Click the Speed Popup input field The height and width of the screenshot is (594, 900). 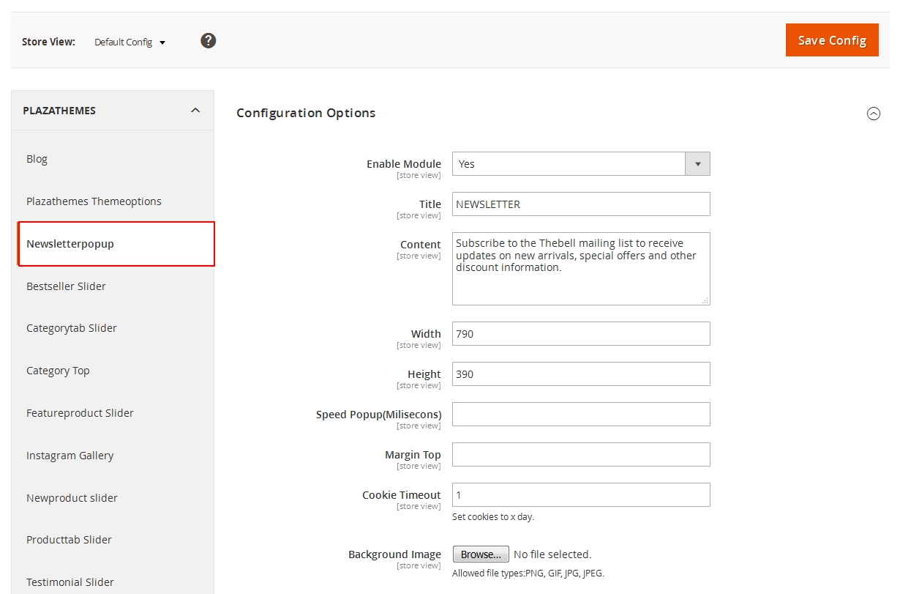click(581, 415)
